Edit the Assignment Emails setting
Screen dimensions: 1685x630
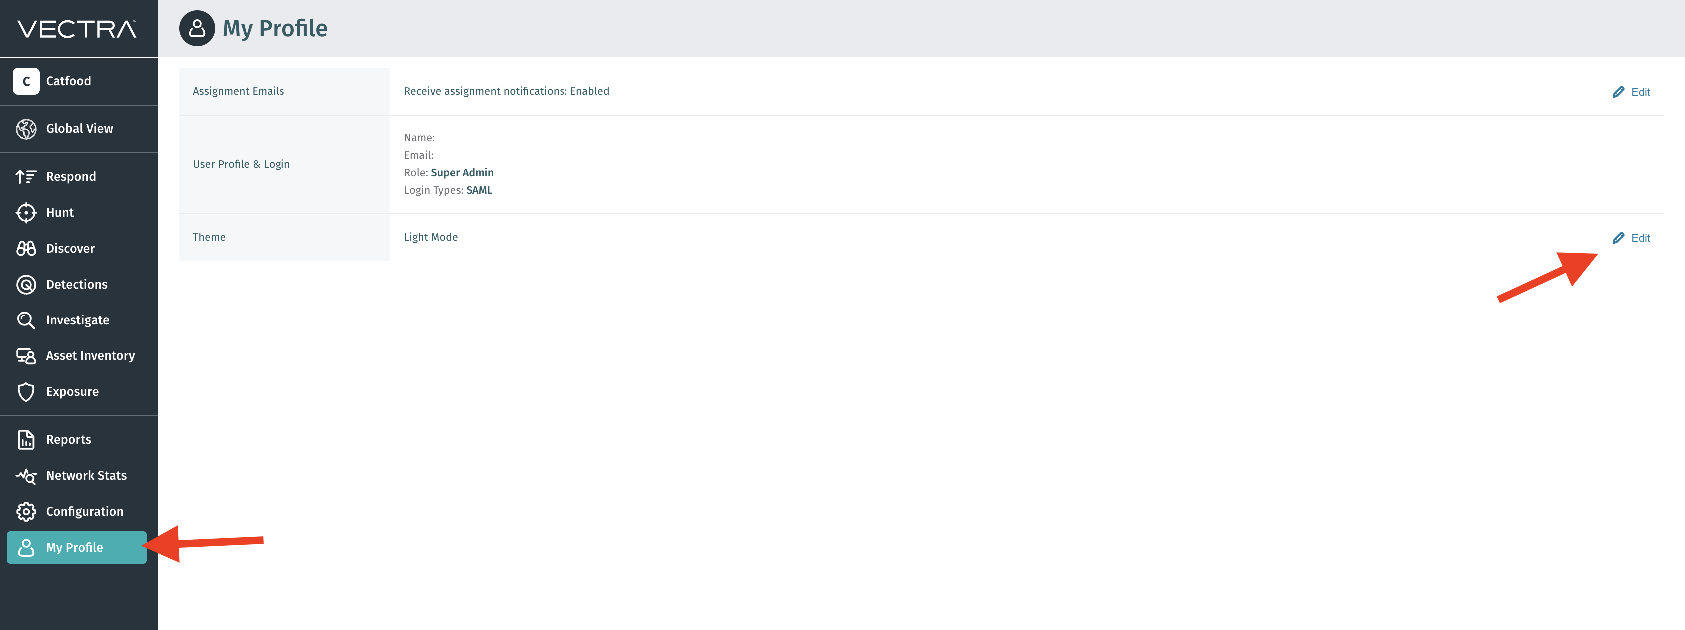[x=1631, y=92]
